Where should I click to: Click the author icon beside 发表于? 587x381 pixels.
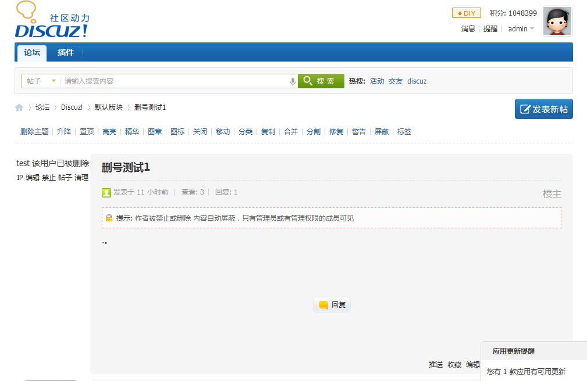point(106,193)
